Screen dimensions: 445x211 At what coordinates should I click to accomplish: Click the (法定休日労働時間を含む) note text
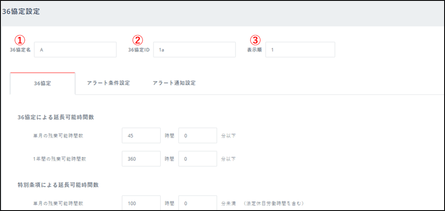[x=274, y=204]
